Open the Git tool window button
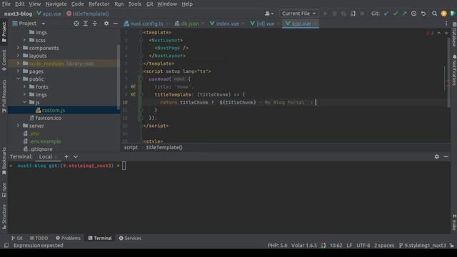This screenshot has height=257, width=457. (16, 238)
